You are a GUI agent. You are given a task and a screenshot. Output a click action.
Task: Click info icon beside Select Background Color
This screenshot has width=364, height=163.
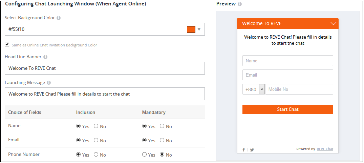[59, 18]
